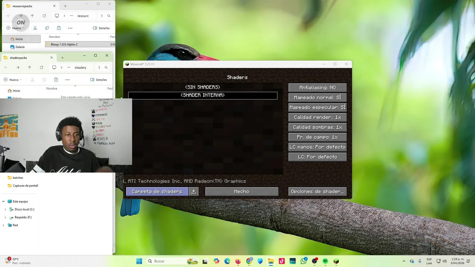Image resolution: width=475 pixels, height=267 pixels.
Task: Open the More options ellipsis in shaderpacks toolbar
Action: (x=68, y=80)
